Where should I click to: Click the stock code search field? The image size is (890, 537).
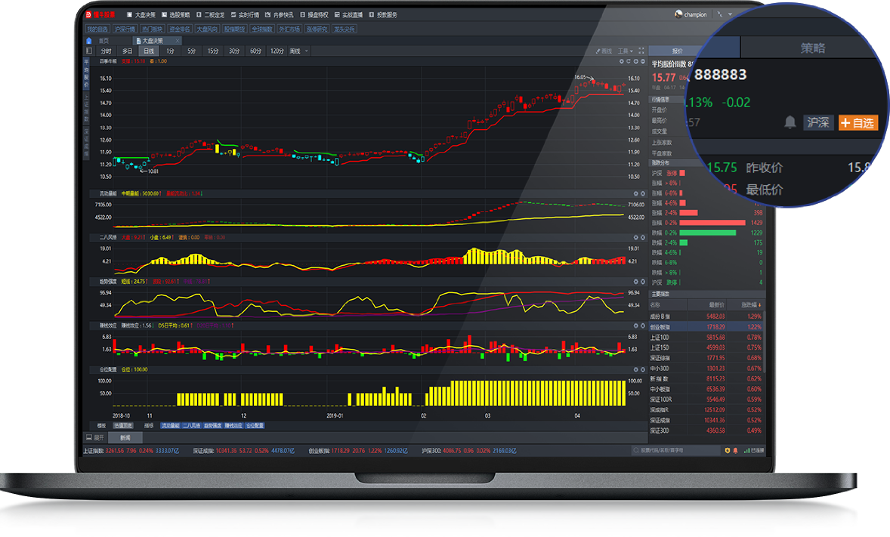675,451
